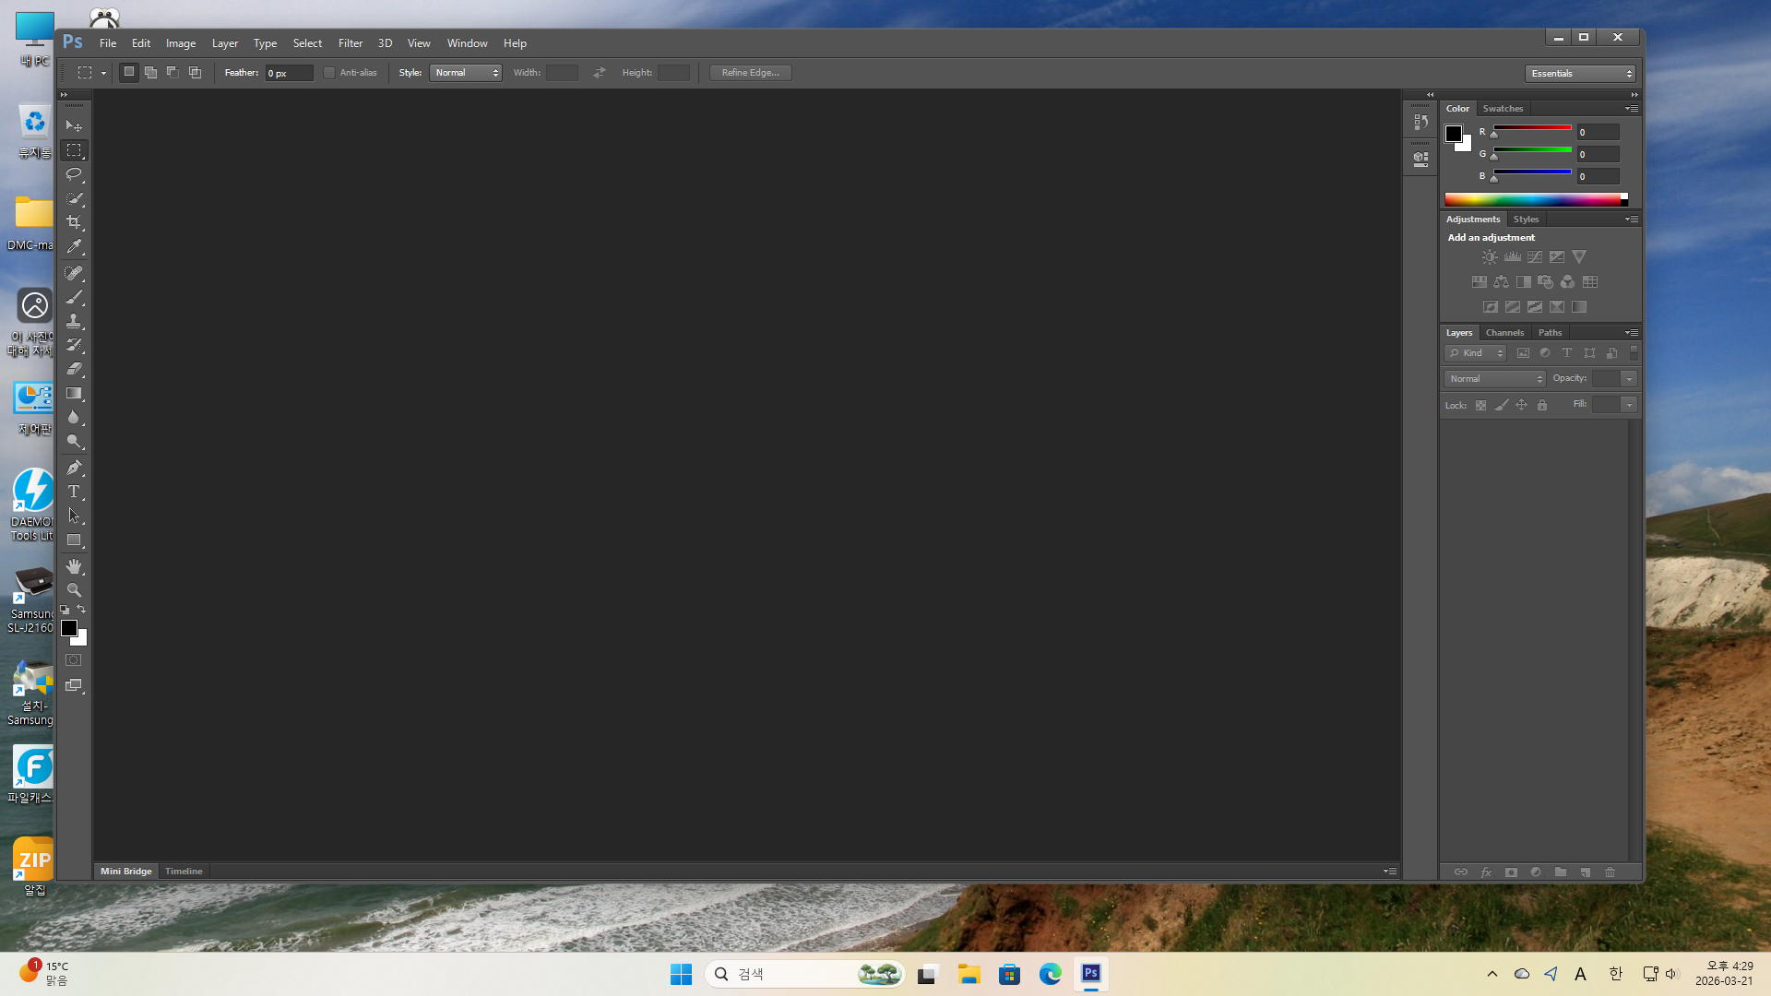
Task: Select the Hand tool
Action: click(x=74, y=566)
